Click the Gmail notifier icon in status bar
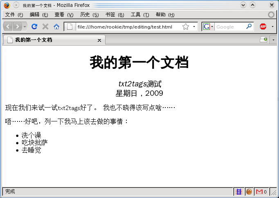This screenshot has width=279, height=198. click(x=261, y=191)
